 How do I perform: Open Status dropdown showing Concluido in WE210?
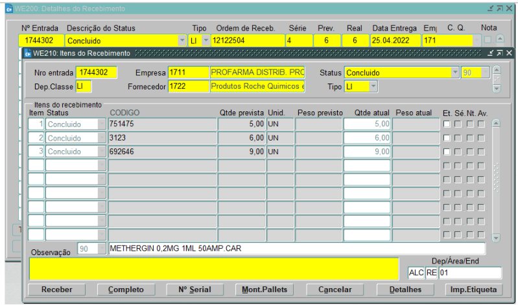pos(455,73)
